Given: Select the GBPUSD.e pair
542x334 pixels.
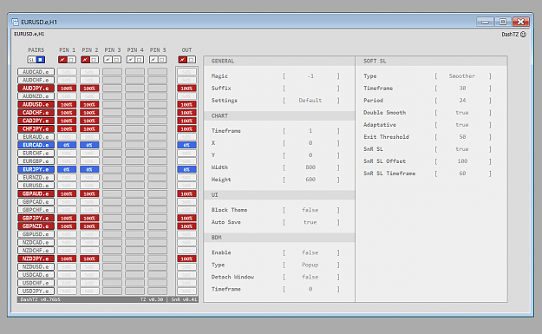Looking at the screenshot, I should 36,234.
